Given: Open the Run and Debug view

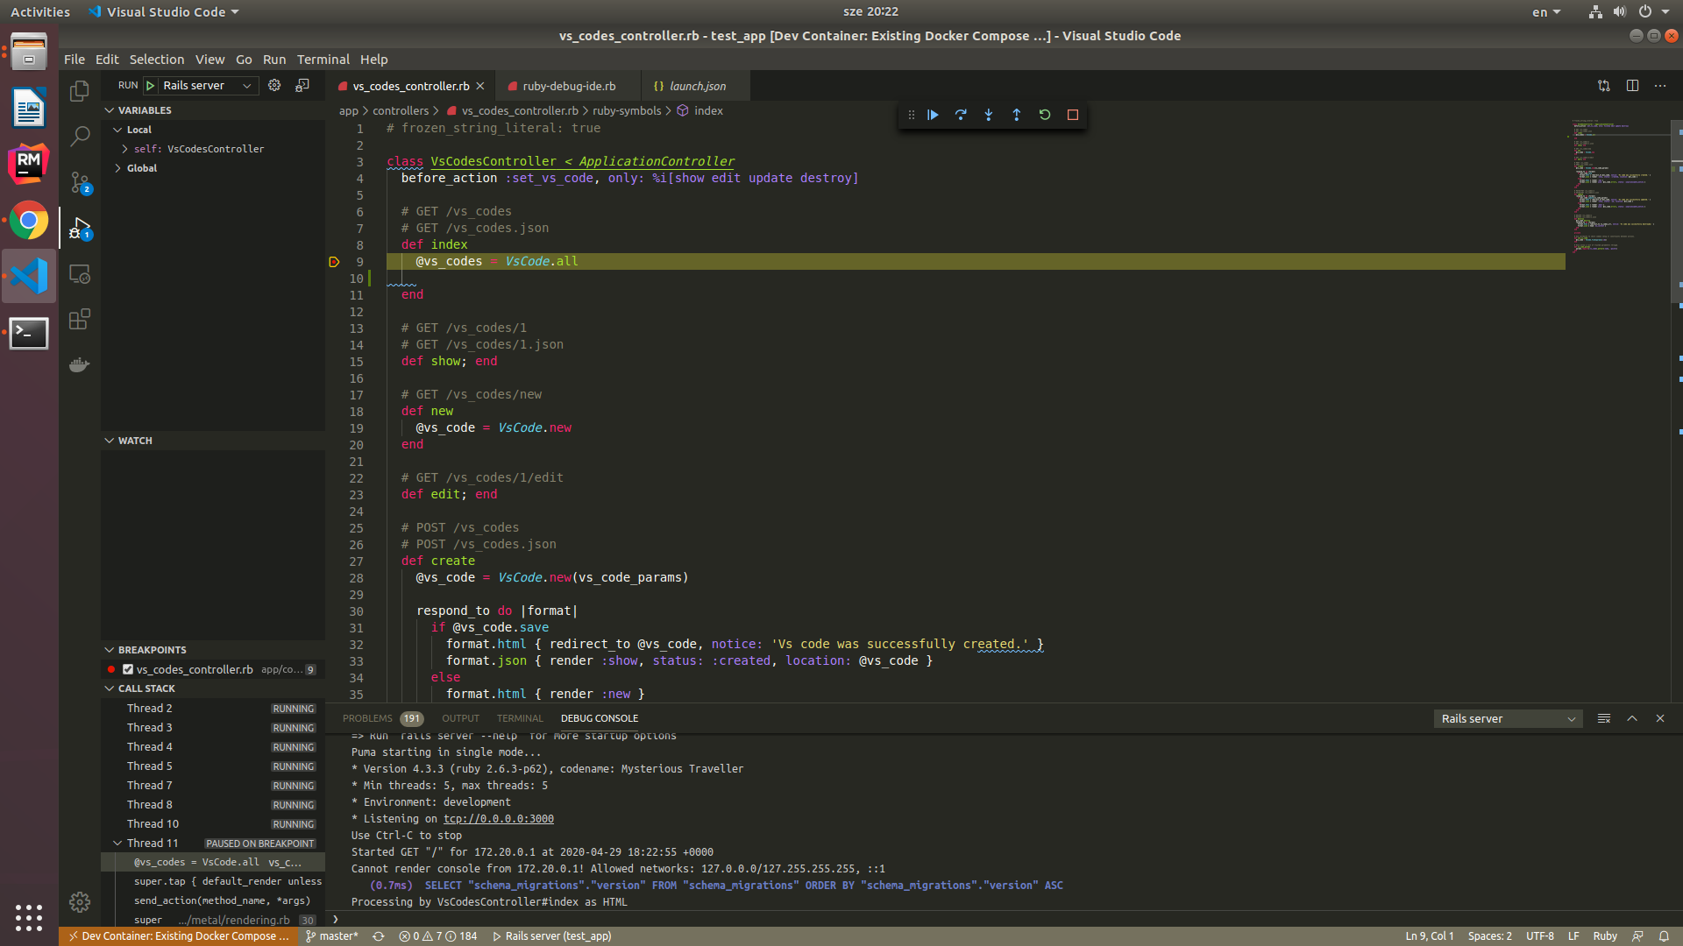Looking at the screenshot, I should pos(80,229).
